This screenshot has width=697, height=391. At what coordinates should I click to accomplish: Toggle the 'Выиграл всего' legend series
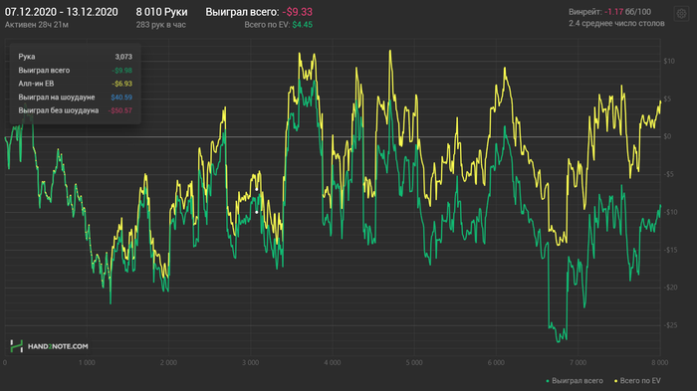[x=575, y=381]
